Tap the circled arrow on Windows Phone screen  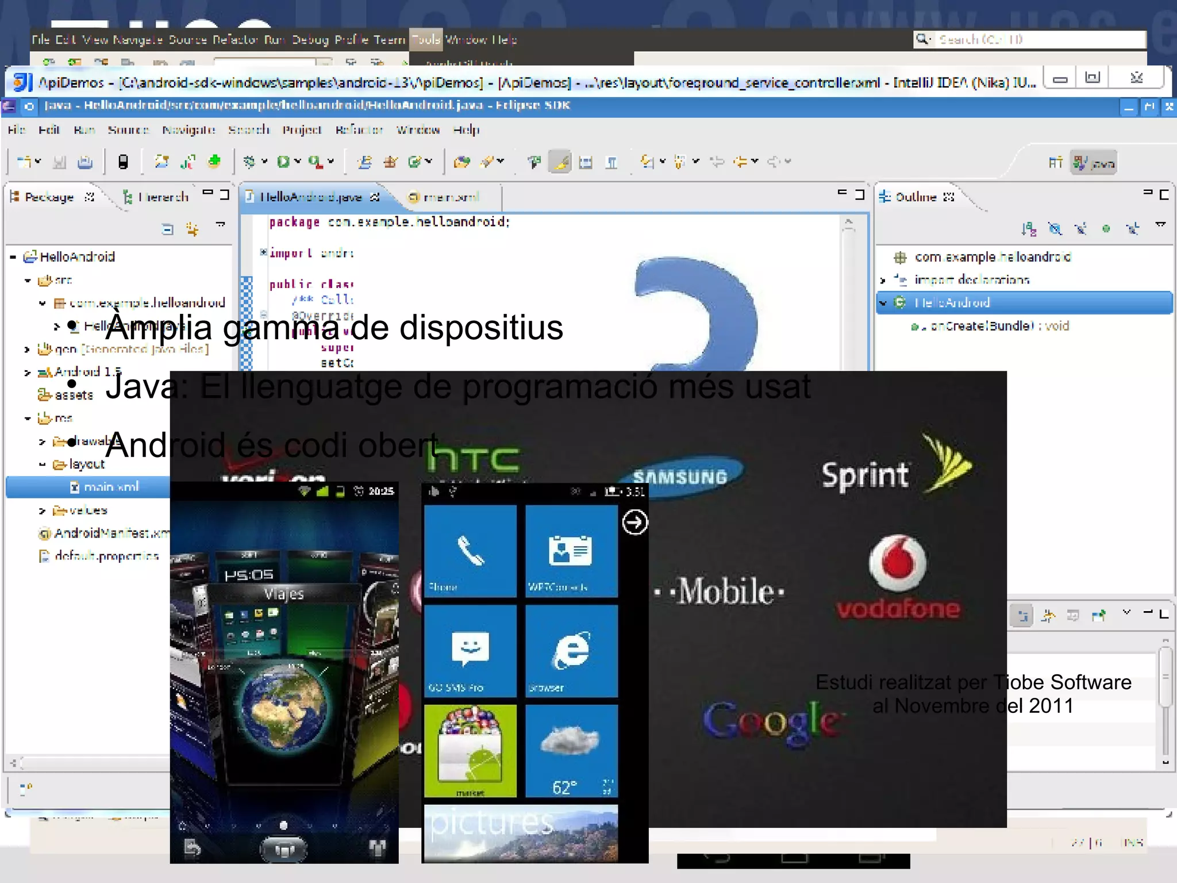634,522
